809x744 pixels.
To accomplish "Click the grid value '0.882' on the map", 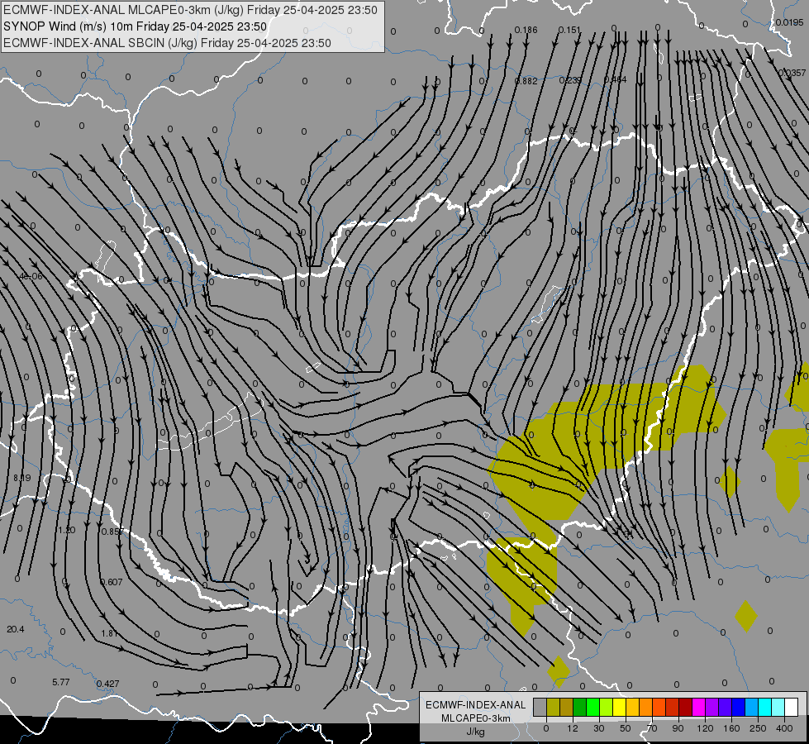I will pyautogui.click(x=526, y=80).
